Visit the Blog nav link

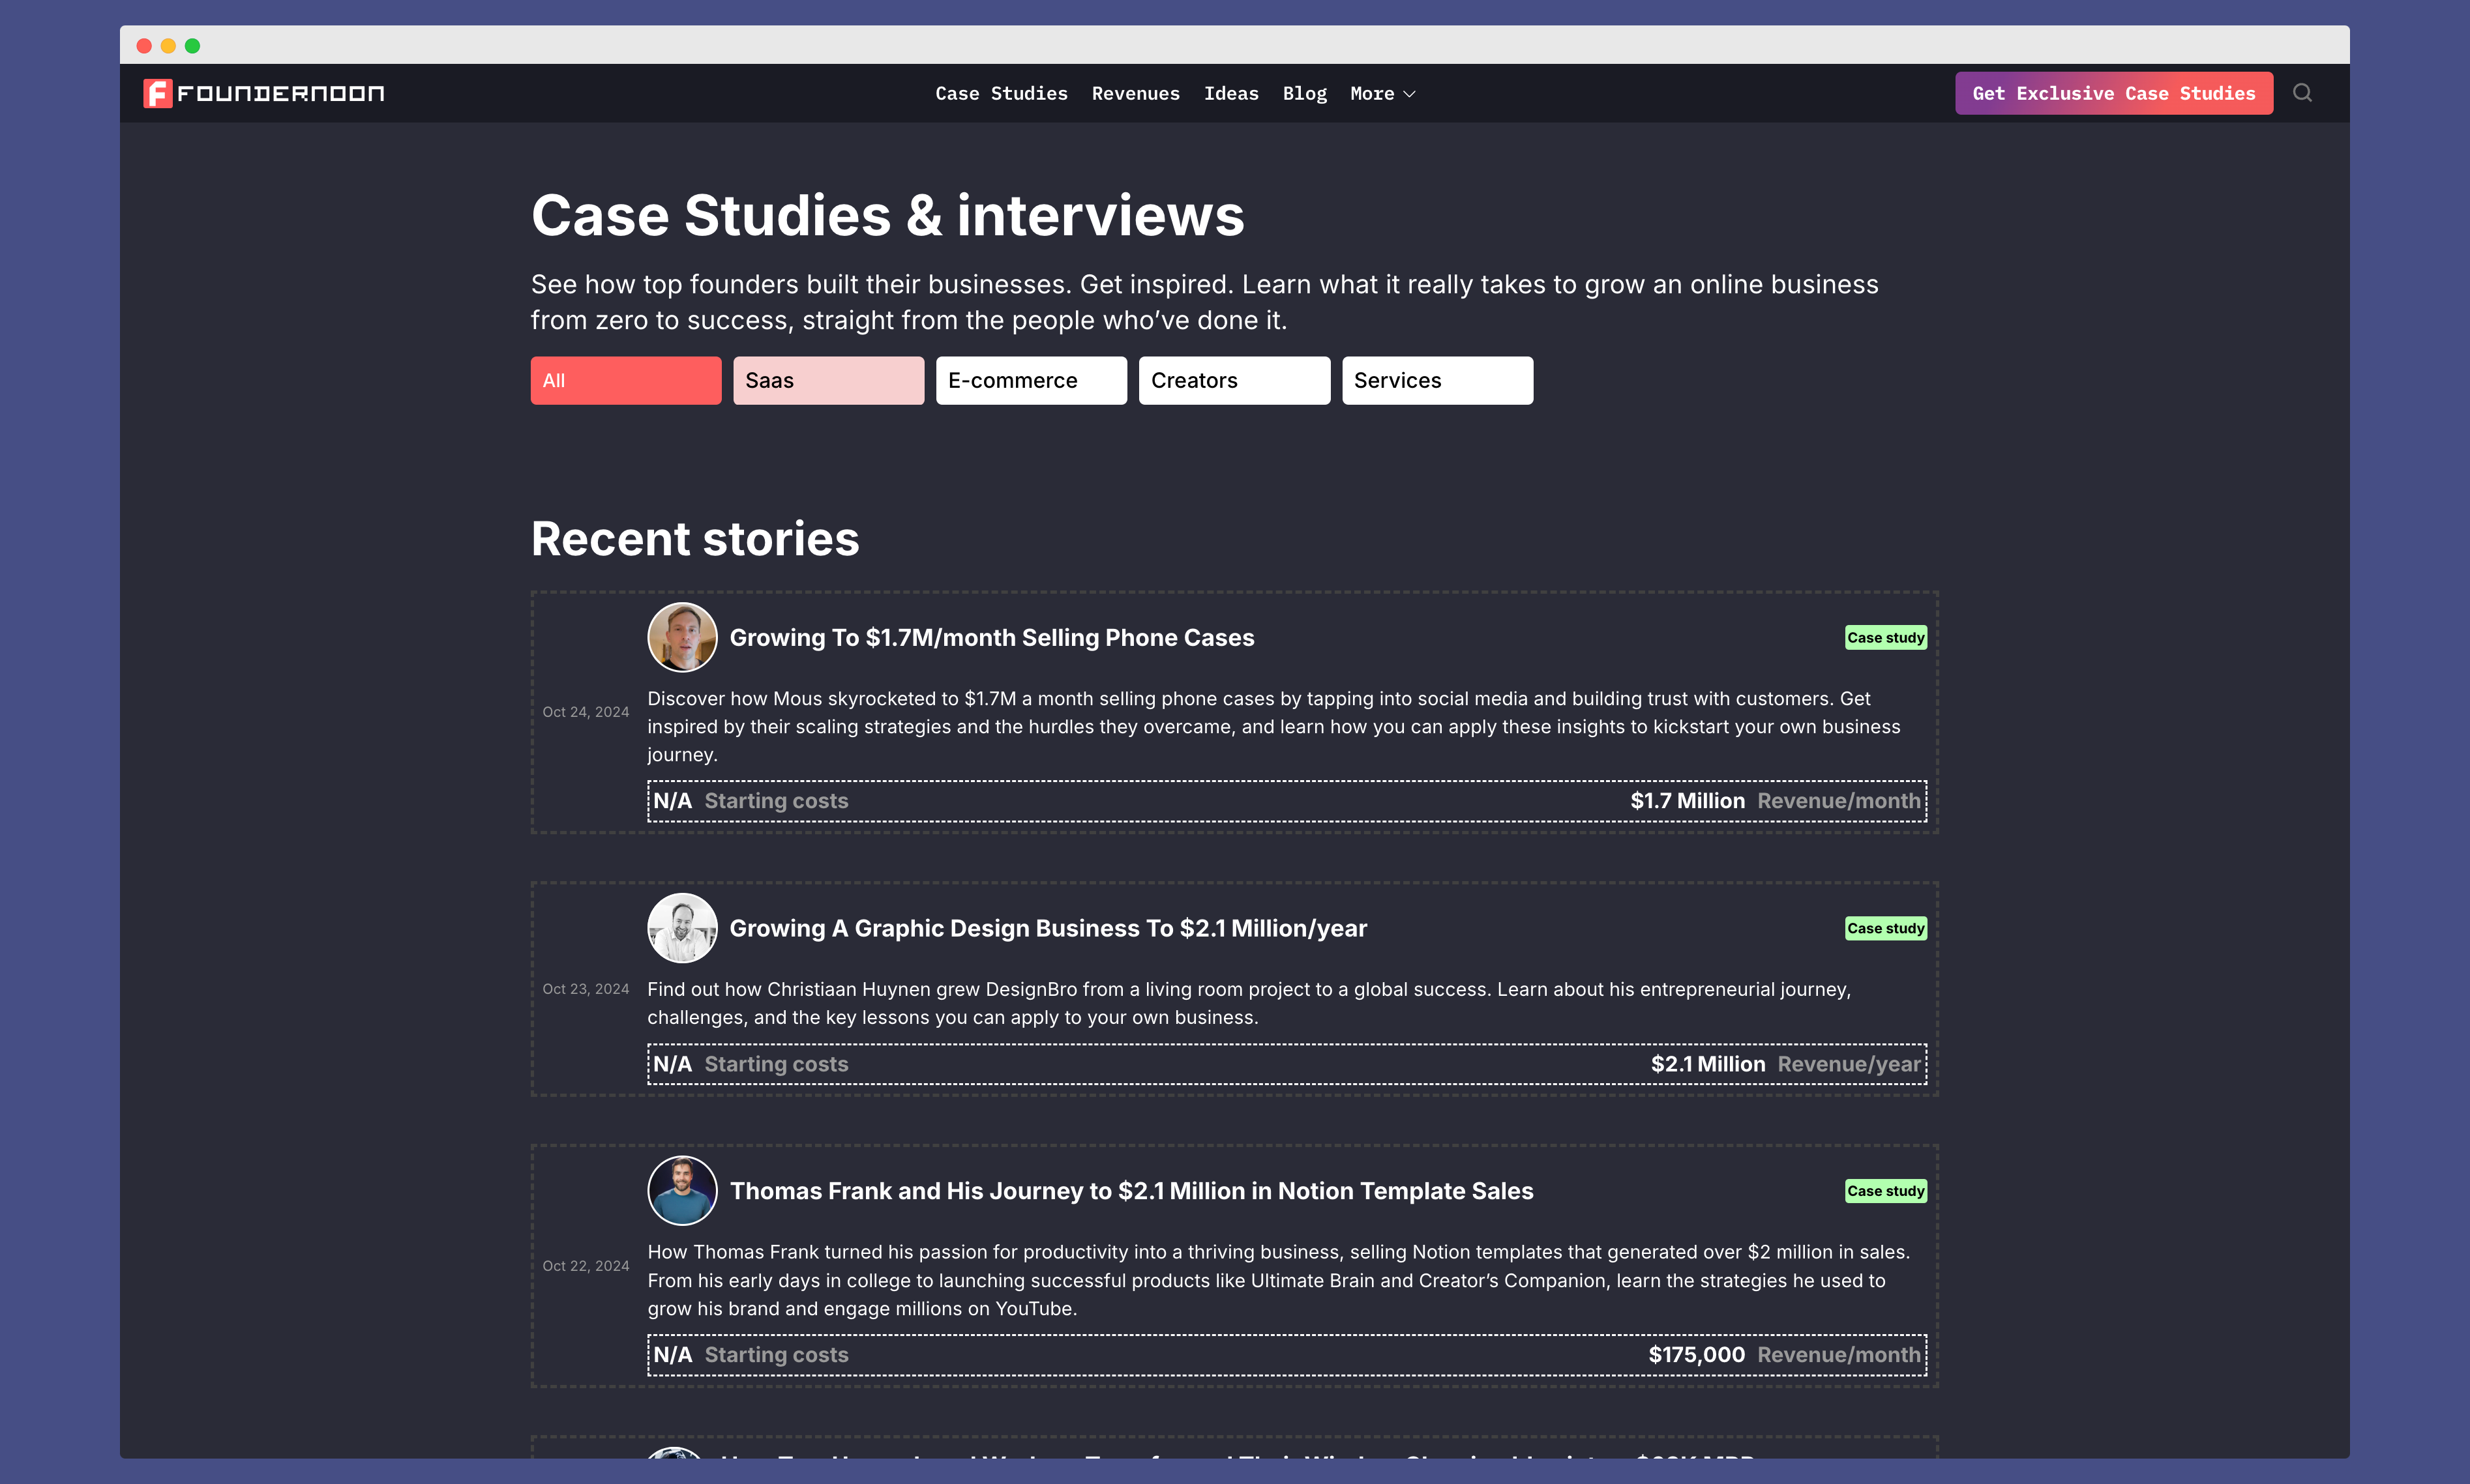(x=1305, y=93)
